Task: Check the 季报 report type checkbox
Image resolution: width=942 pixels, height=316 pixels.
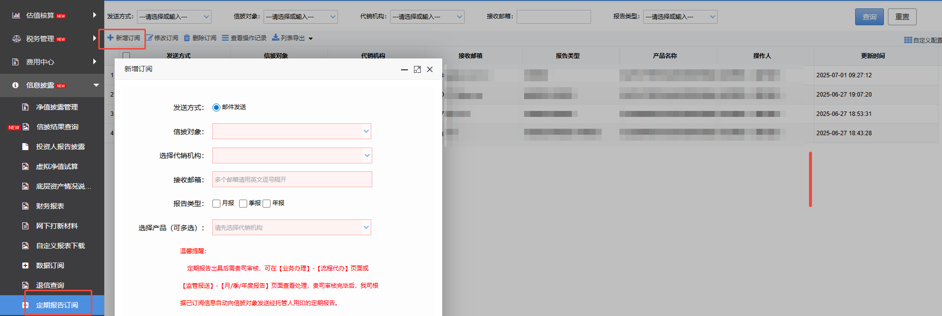Action: pyautogui.click(x=243, y=204)
